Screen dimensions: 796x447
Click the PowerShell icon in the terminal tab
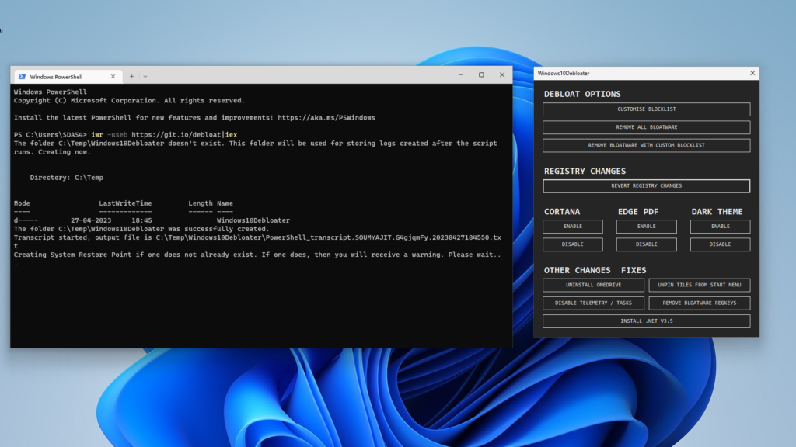(22, 77)
